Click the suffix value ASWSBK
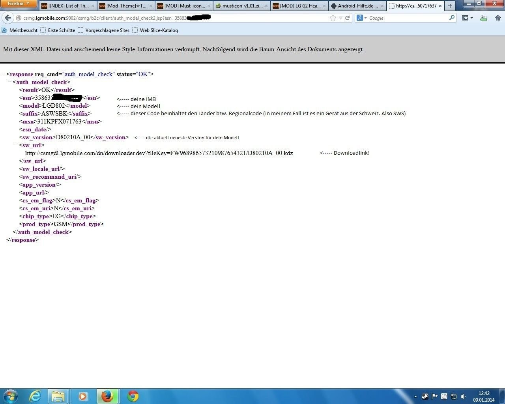The height and width of the screenshot is (404, 505). click(54, 114)
